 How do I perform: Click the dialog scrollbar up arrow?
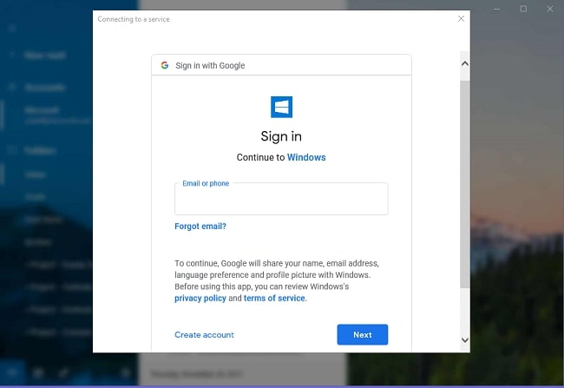[x=465, y=64]
